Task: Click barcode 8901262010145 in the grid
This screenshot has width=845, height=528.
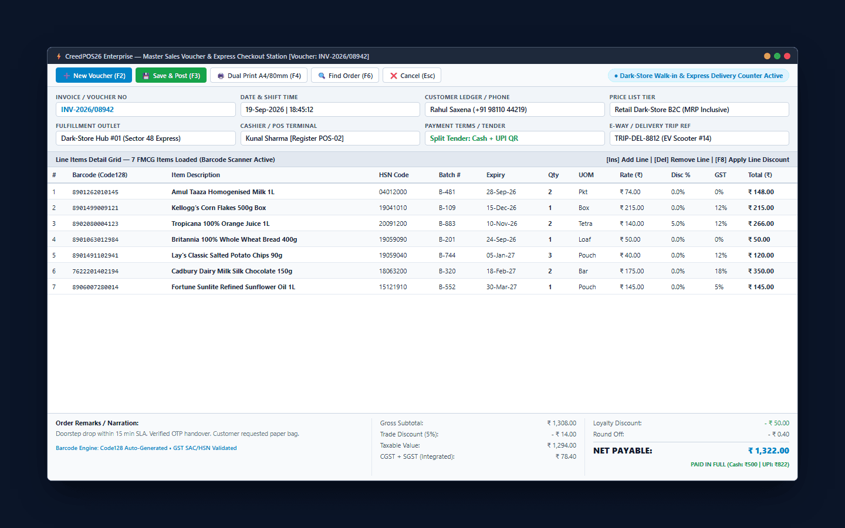Action: 95,192
